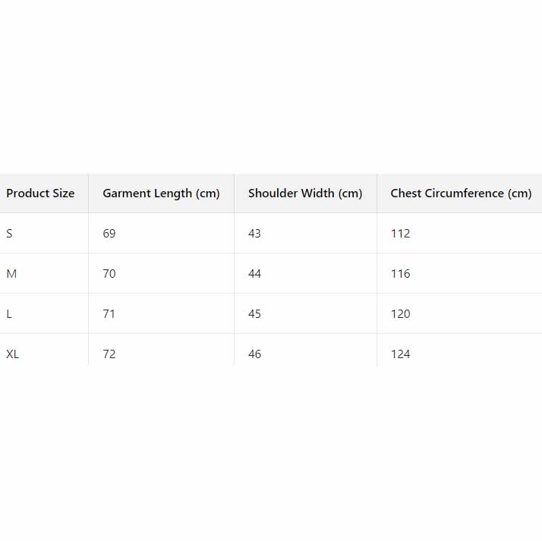Click chest circumference value 124
Image resolution: width=542 pixels, height=541 pixels.
[x=400, y=354]
